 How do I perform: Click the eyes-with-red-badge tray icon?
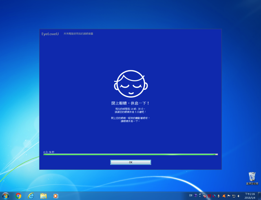click(204, 196)
